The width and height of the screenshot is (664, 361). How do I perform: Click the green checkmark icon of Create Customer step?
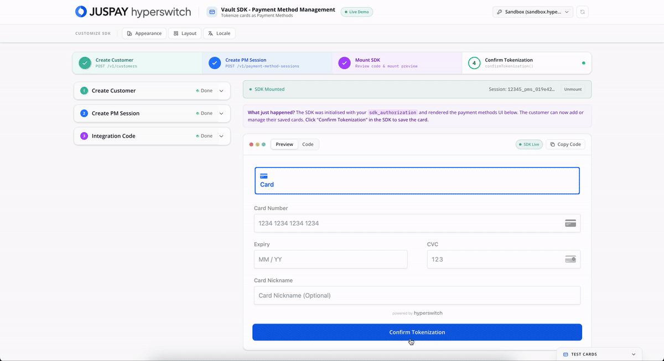(x=85, y=63)
